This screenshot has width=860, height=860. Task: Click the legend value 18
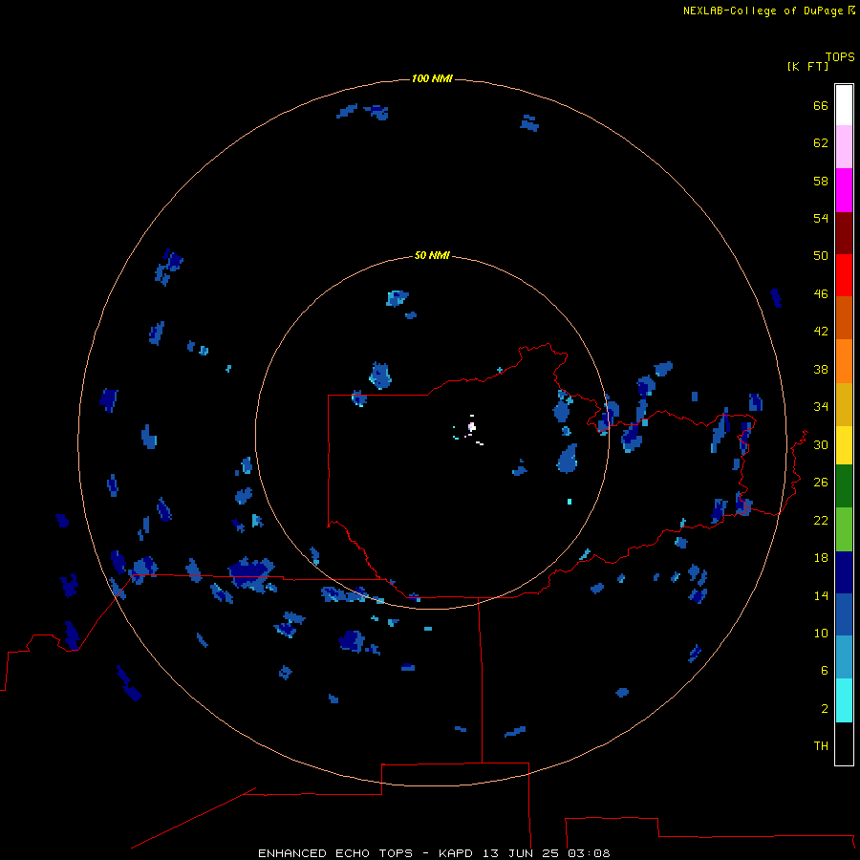821,558
